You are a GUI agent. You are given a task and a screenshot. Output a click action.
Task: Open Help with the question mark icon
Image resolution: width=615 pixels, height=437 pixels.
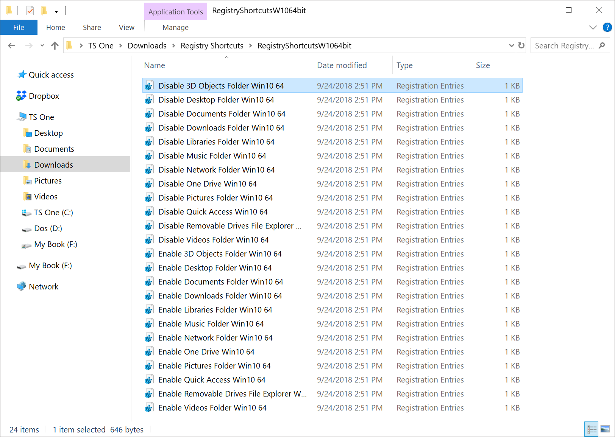[607, 27]
